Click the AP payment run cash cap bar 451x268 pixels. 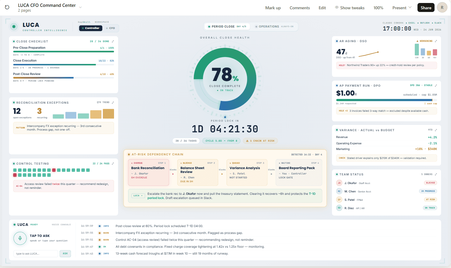click(x=386, y=100)
